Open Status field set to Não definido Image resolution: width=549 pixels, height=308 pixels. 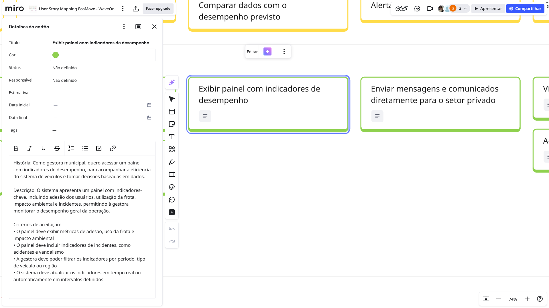tap(65, 68)
